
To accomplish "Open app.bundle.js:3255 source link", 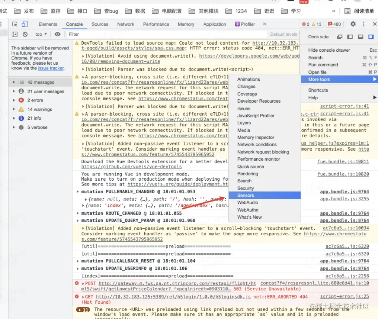I will 345,199.
